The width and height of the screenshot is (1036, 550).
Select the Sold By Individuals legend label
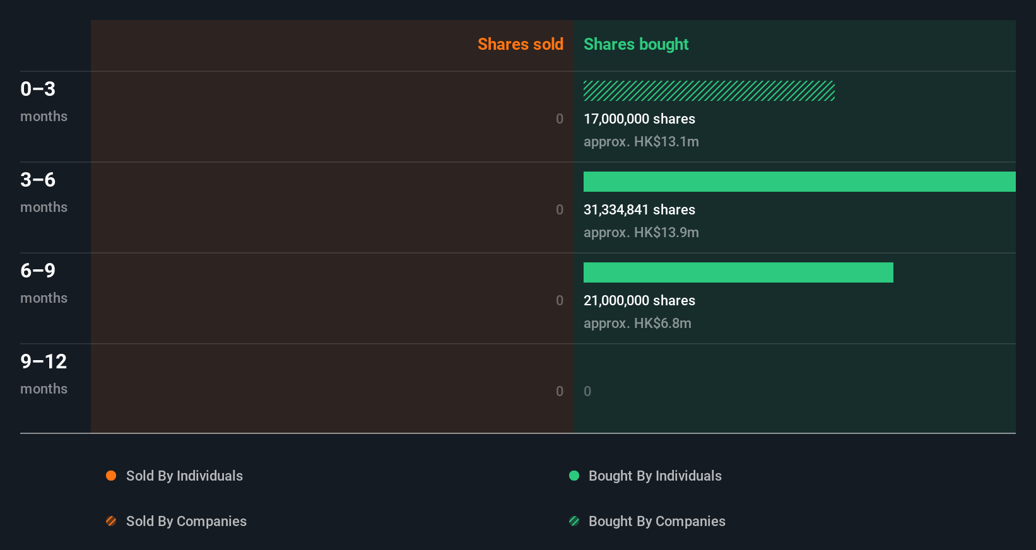coord(184,476)
